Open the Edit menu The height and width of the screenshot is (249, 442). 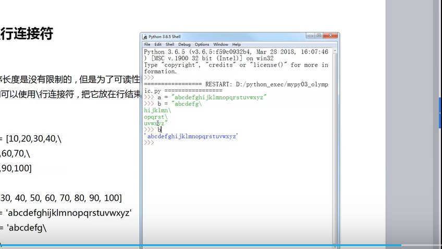point(158,44)
